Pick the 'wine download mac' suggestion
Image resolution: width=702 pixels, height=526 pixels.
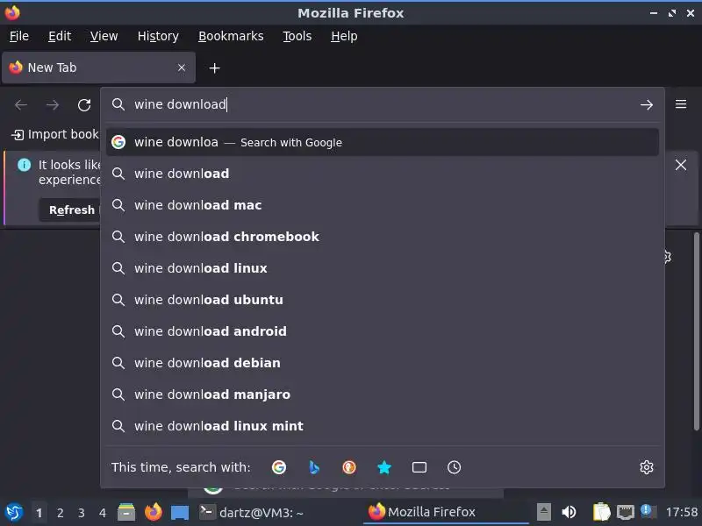383,205
